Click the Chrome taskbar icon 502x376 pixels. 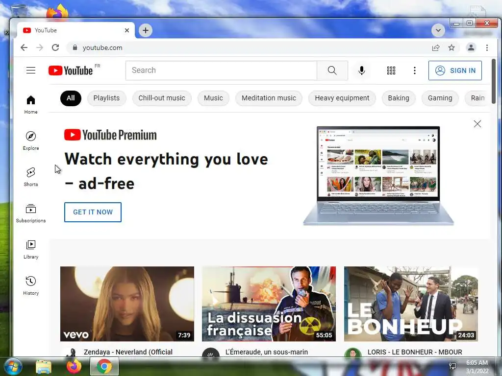click(104, 366)
